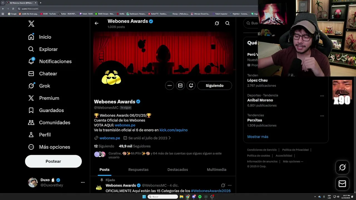The height and width of the screenshot is (200, 356).
Task: Reload the page in Chrome
Action: (13, 9)
